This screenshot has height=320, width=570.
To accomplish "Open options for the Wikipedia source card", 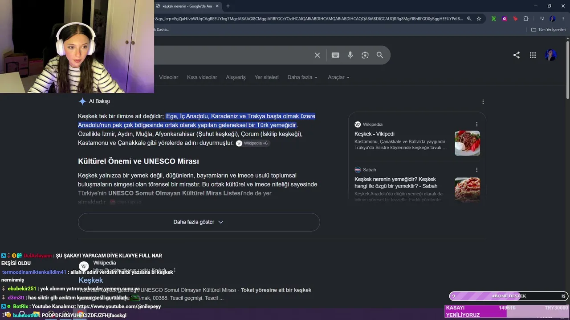I will [x=476, y=124].
